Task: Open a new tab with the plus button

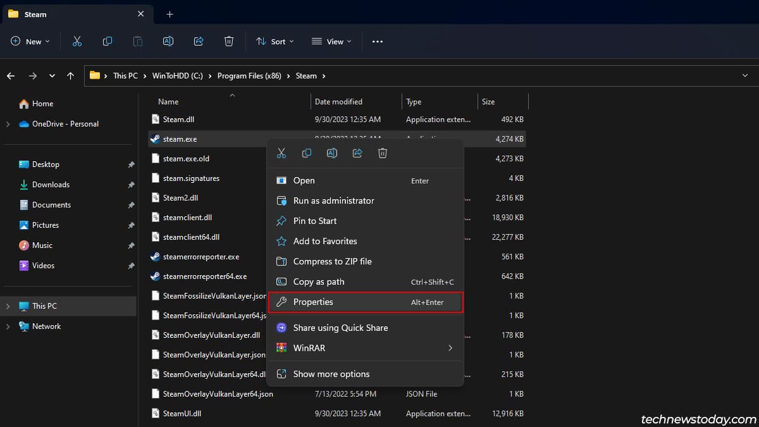Action: point(170,14)
